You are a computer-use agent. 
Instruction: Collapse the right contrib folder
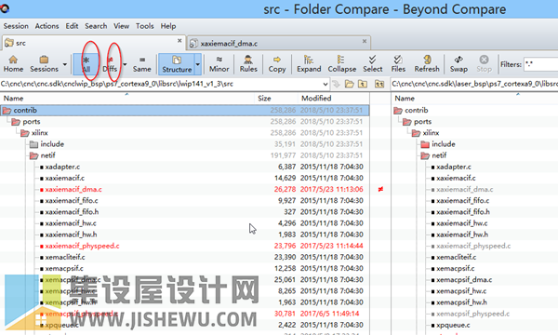tap(398, 111)
